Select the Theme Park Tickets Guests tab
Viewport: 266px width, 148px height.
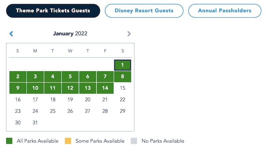click(53, 11)
